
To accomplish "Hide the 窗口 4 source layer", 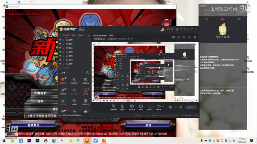I will (x=60, y=44).
